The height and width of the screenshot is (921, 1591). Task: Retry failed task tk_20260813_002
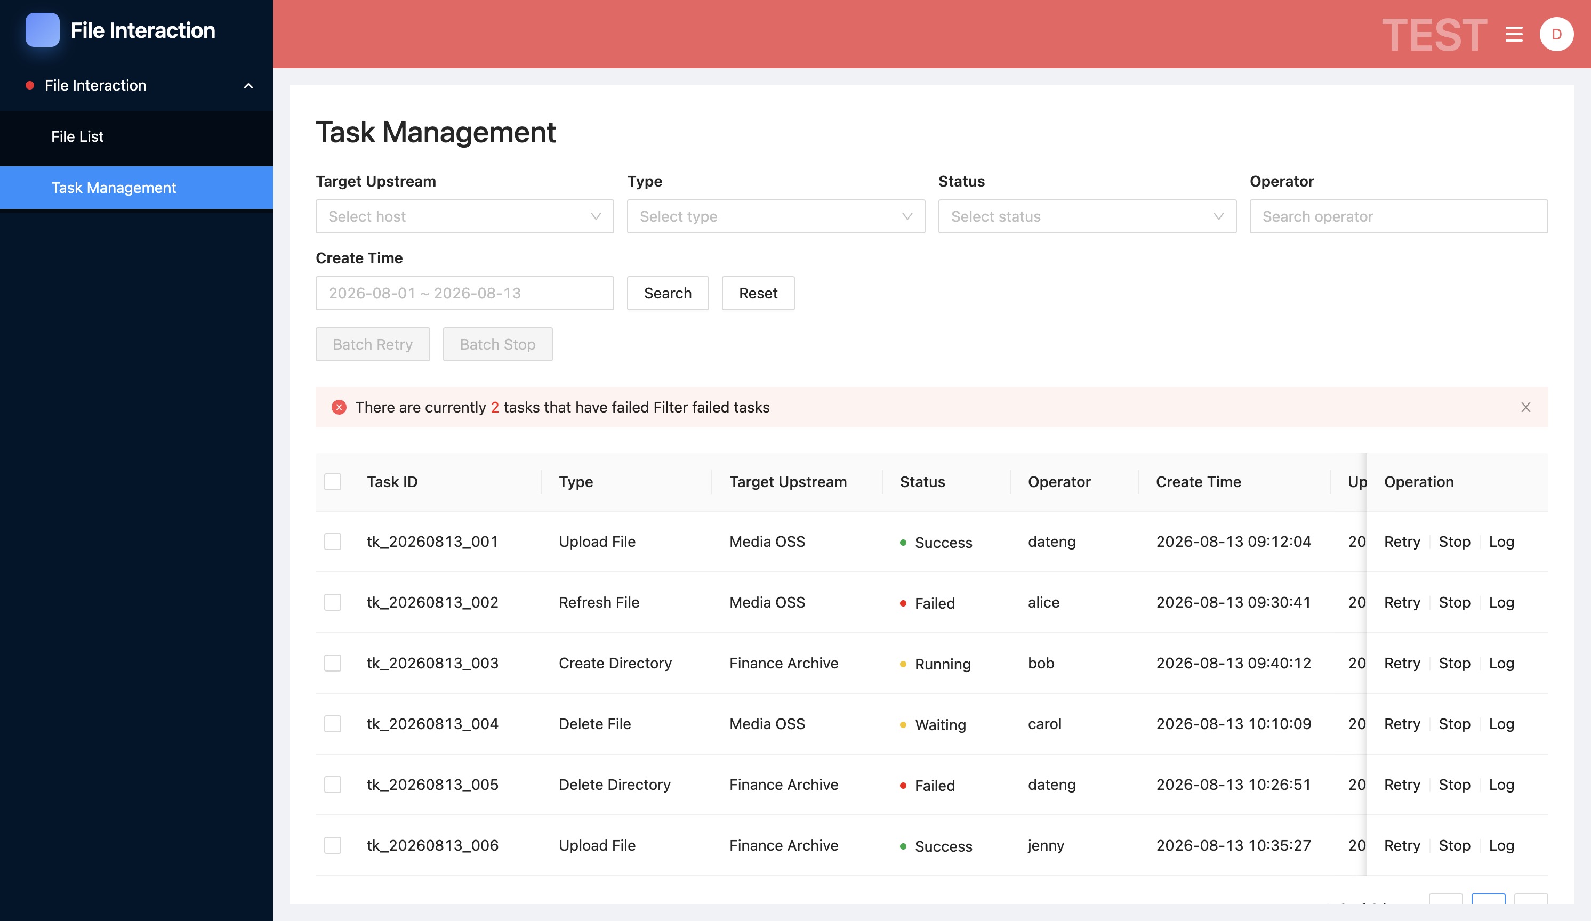tap(1402, 602)
